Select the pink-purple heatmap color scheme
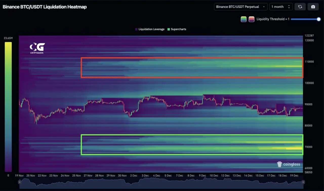Screen dimensions: 324x191 coord(251,19)
